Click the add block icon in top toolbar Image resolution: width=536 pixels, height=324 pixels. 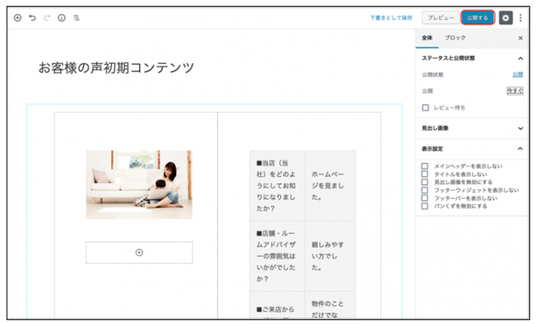click(x=17, y=18)
